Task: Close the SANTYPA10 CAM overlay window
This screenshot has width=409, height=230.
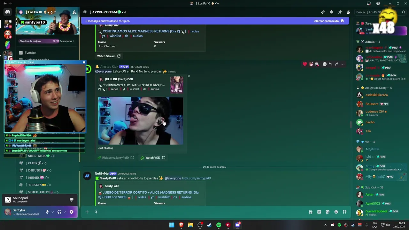Action: [84, 62]
